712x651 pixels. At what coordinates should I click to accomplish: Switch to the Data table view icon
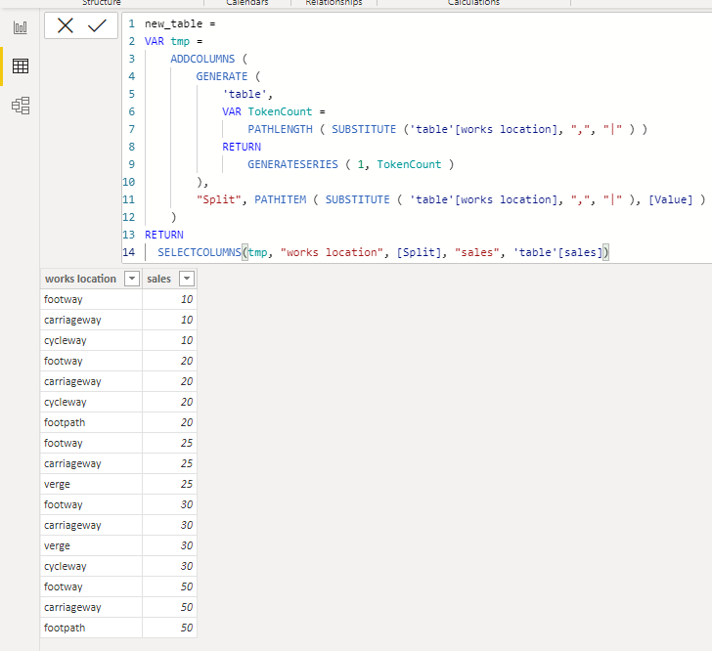(x=21, y=66)
